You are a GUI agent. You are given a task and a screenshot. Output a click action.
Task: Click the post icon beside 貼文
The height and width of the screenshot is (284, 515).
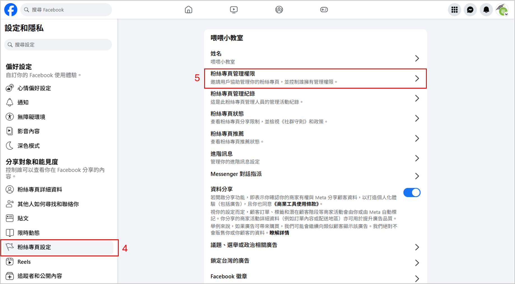click(10, 218)
